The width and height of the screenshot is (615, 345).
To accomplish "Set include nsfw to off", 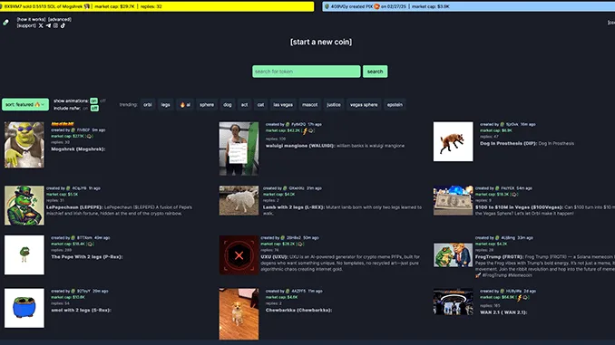I will [94, 108].
